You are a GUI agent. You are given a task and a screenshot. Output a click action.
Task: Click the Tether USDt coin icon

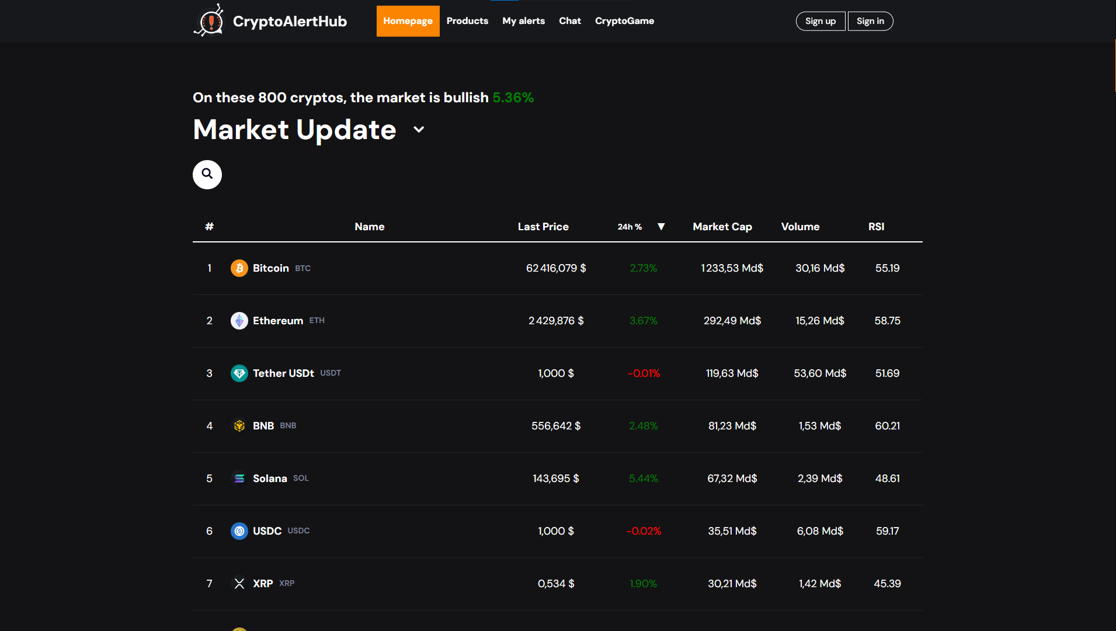click(239, 373)
